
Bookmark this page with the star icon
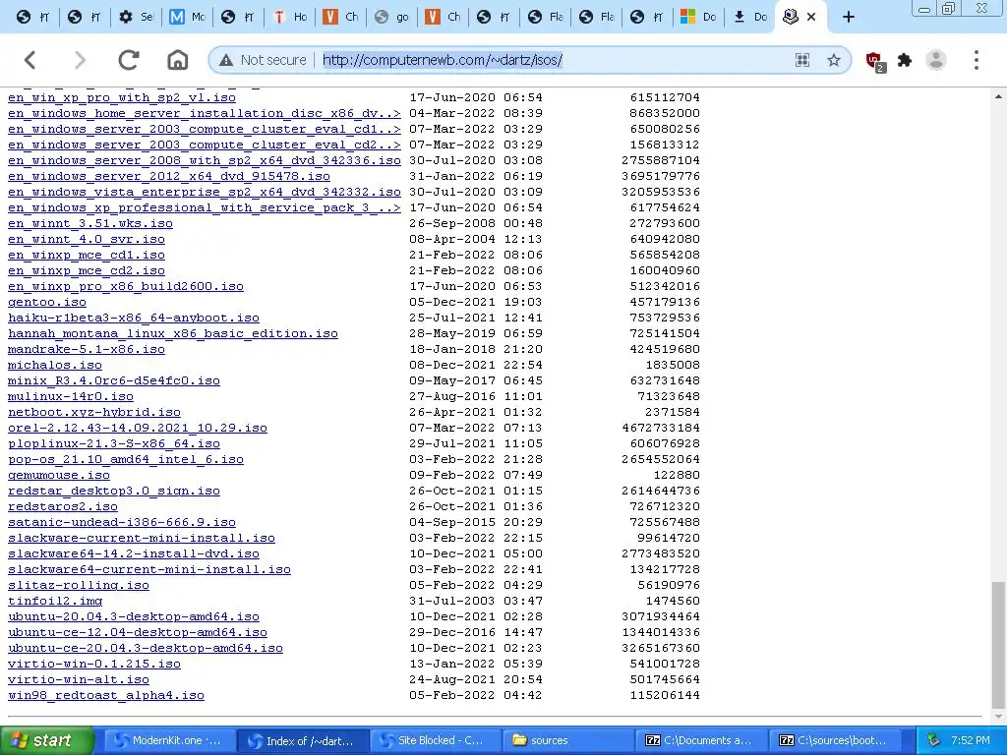tap(834, 60)
